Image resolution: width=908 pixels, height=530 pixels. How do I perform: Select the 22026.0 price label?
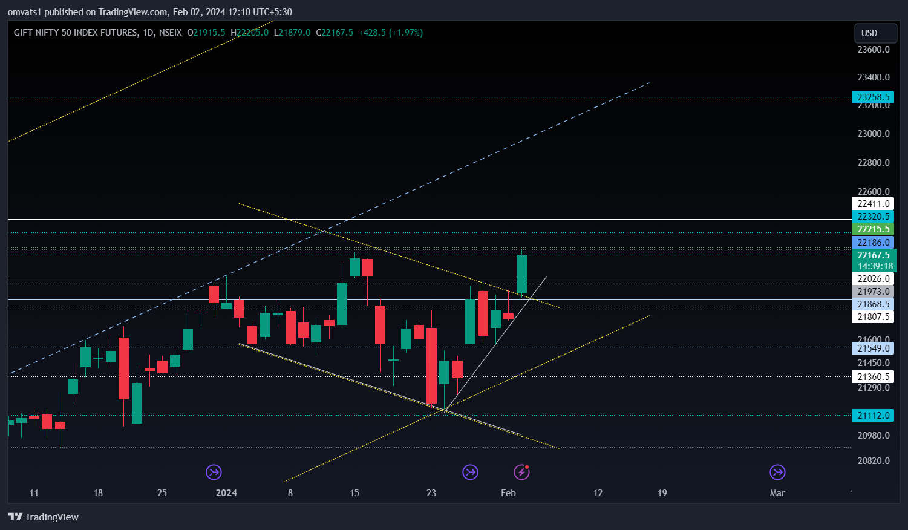tap(873, 279)
